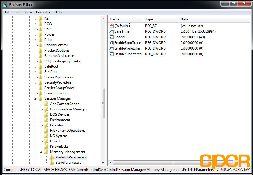Click the StoreParameters folder icon

[52, 163]
